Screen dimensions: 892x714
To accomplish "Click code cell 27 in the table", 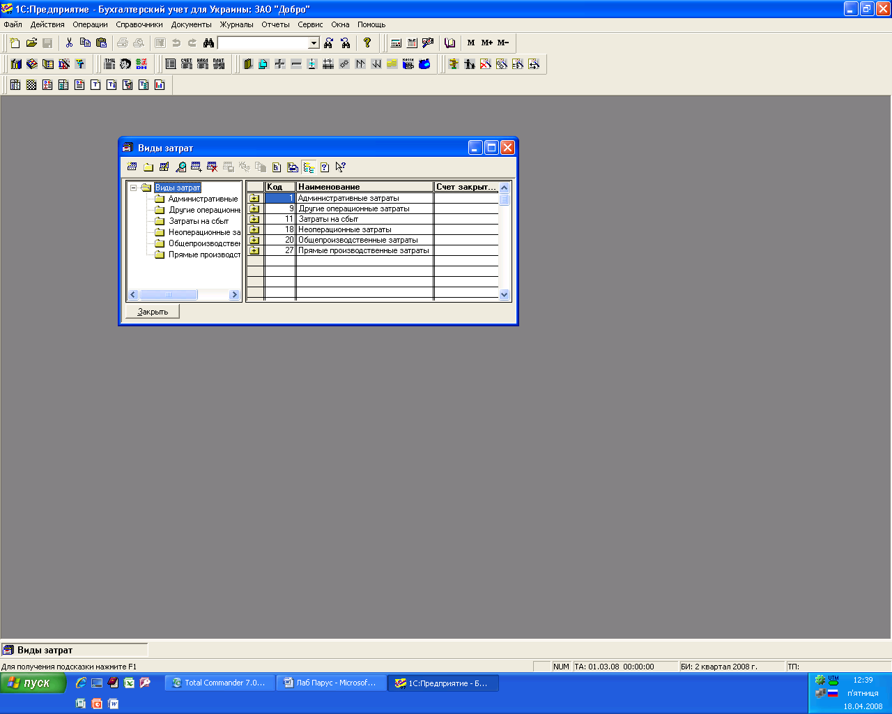I will click(280, 250).
